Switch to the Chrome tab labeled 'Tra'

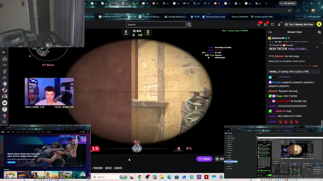(x=156, y=3)
